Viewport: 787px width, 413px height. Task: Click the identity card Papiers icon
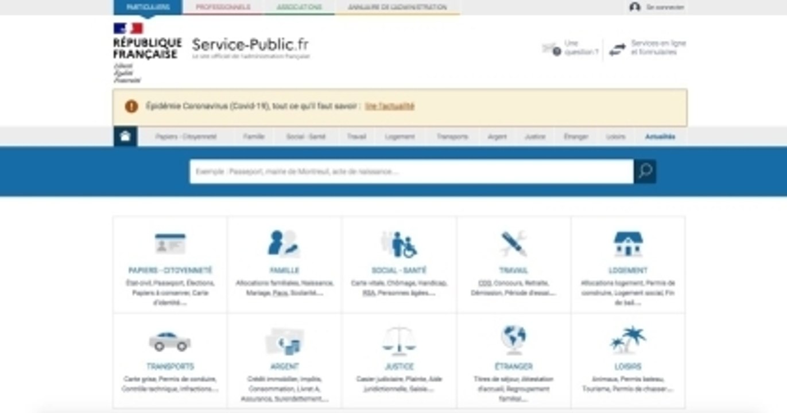click(x=170, y=244)
